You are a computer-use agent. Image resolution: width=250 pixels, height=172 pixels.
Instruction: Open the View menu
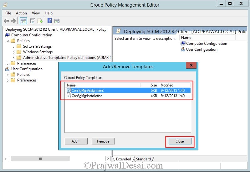pyautogui.click(x=36, y=13)
